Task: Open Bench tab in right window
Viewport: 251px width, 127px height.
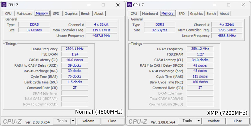Action: [x=211, y=14]
